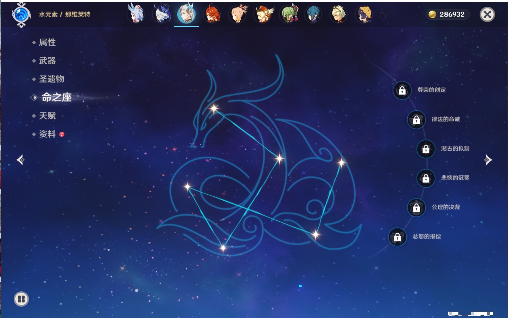Switch to the 武器 weapon menu
Screen dimensions: 508x318
[x=47, y=61]
